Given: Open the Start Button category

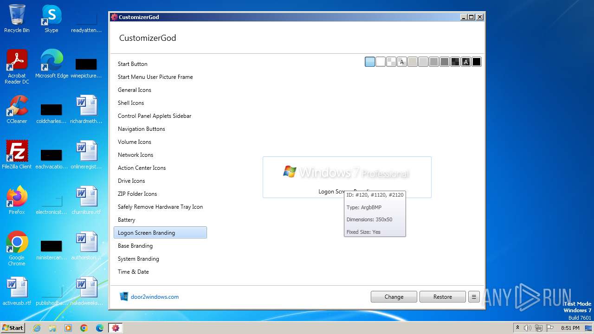Looking at the screenshot, I should [x=160, y=64].
